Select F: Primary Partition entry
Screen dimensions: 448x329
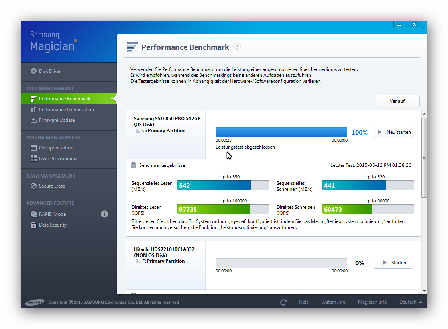tap(163, 261)
